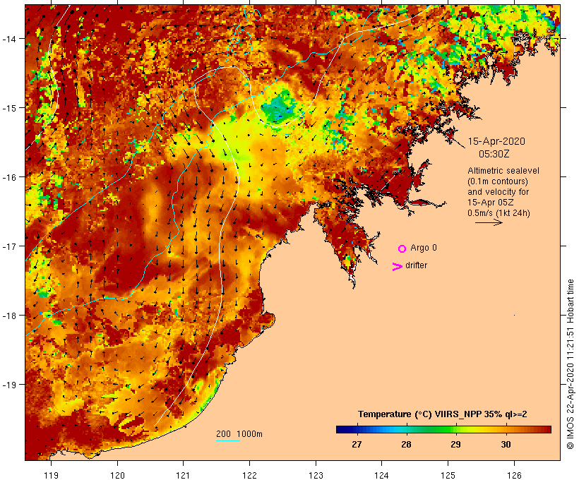Click the Temperature VIIRS_NPP colorbar title
This screenshot has height=480, width=579.
click(x=443, y=414)
